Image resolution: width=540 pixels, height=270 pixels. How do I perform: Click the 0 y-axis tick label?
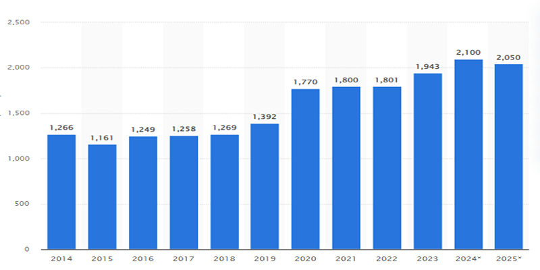click(27, 249)
